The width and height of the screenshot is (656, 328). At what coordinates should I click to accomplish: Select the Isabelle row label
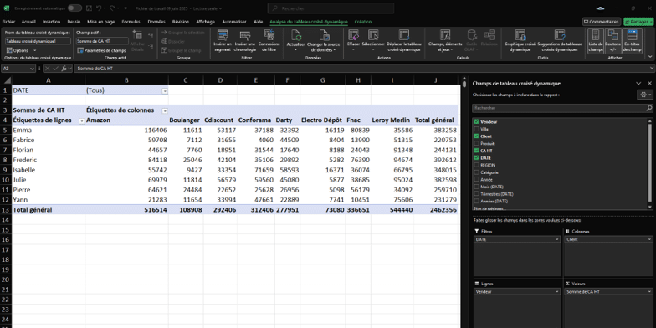pos(23,170)
